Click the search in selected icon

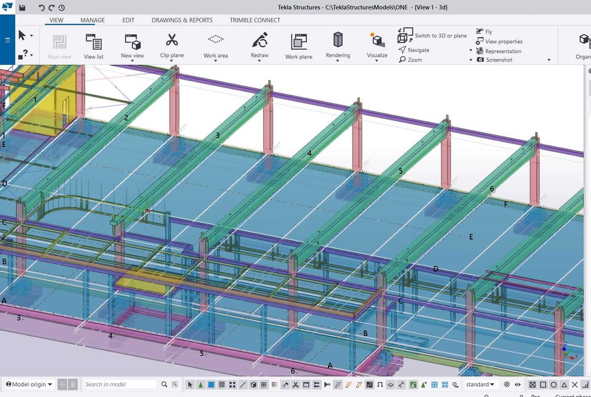pos(175,384)
